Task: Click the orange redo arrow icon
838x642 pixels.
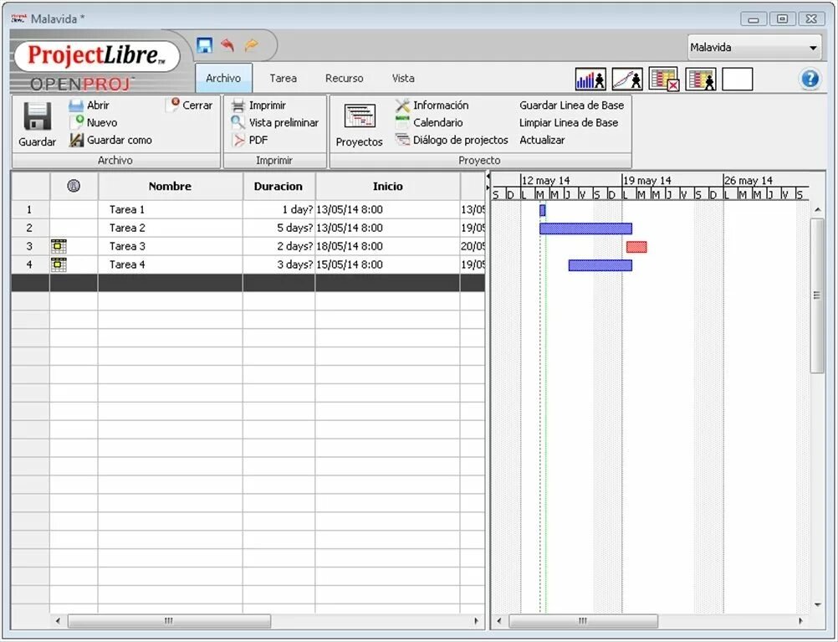Action: click(x=251, y=45)
